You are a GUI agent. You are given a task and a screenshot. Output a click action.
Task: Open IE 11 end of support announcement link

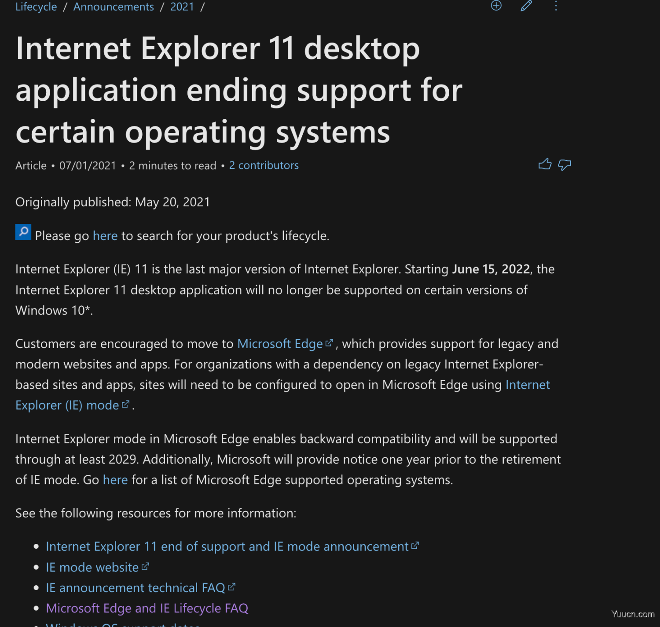pyautogui.click(x=232, y=546)
